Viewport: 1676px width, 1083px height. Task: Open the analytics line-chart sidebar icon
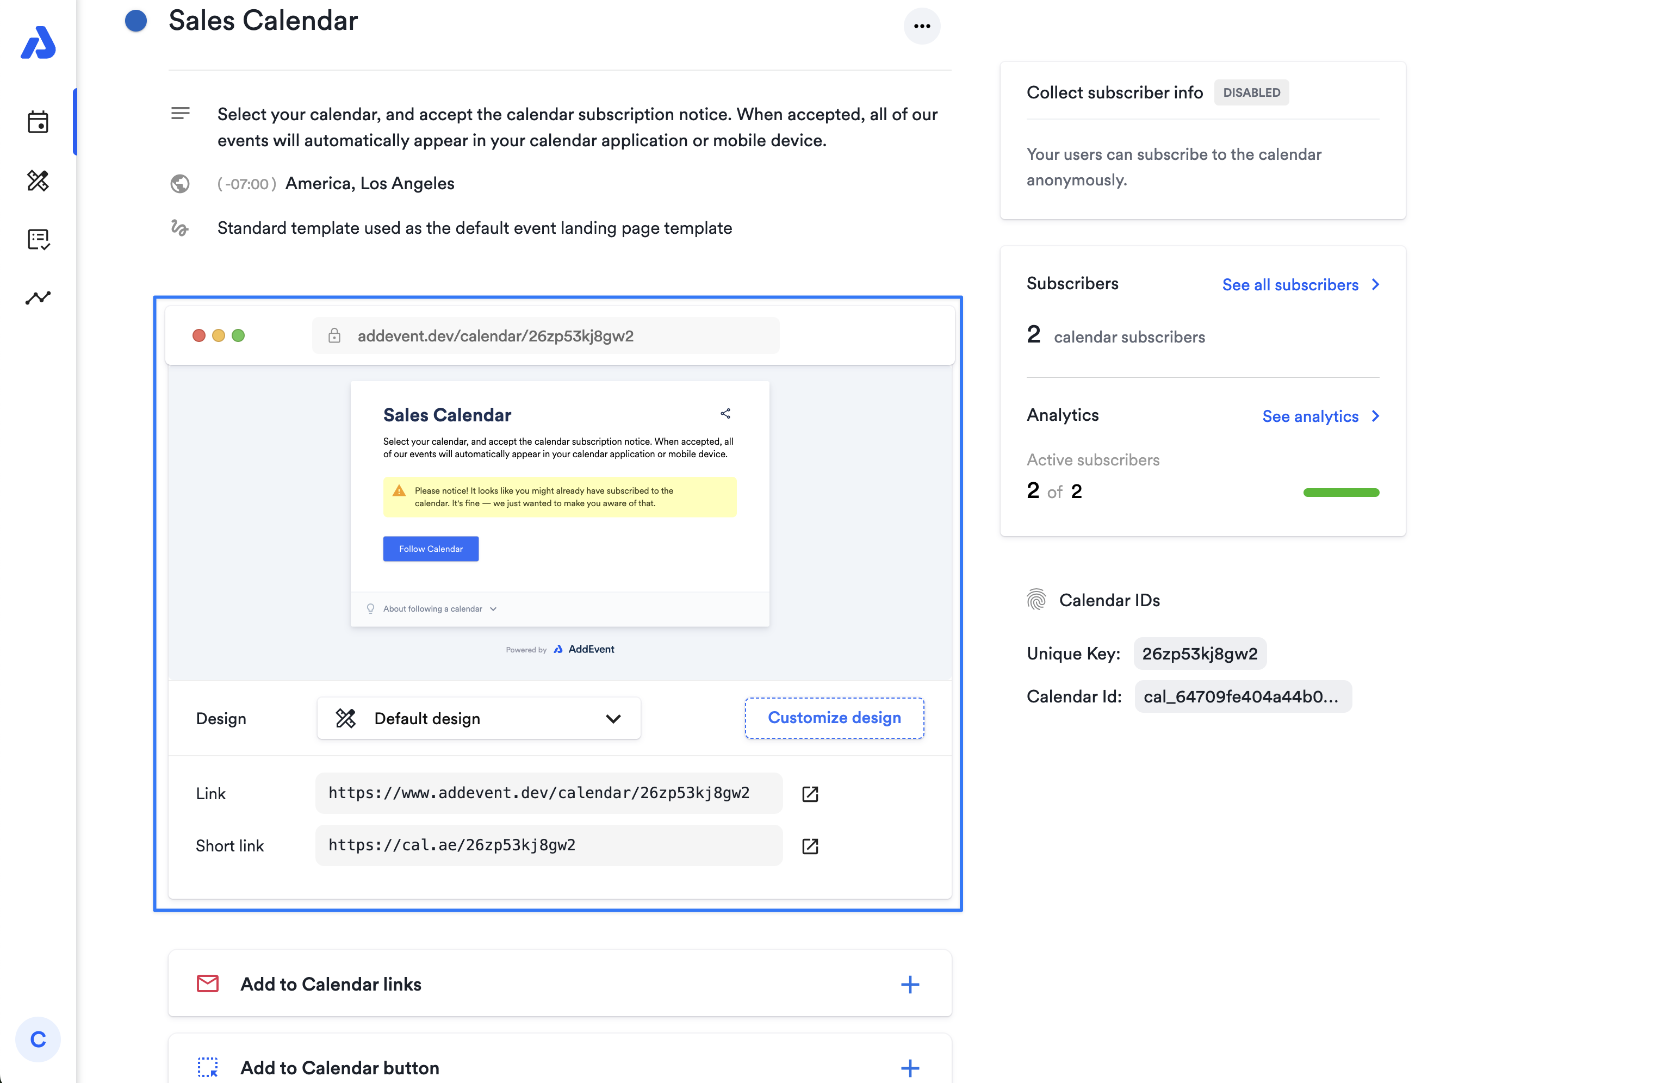[38, 298]
